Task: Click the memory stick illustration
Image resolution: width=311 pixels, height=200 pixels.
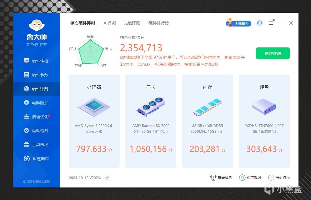Action: coord(207,107)
